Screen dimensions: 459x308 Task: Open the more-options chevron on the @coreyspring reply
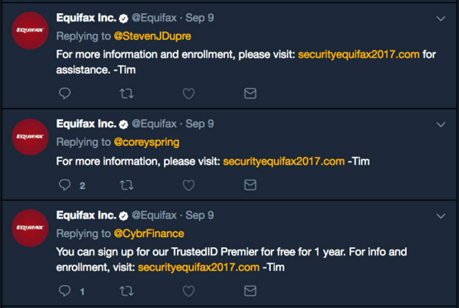440,125
